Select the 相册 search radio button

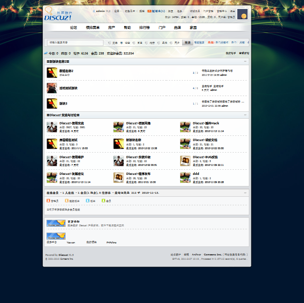146,43
